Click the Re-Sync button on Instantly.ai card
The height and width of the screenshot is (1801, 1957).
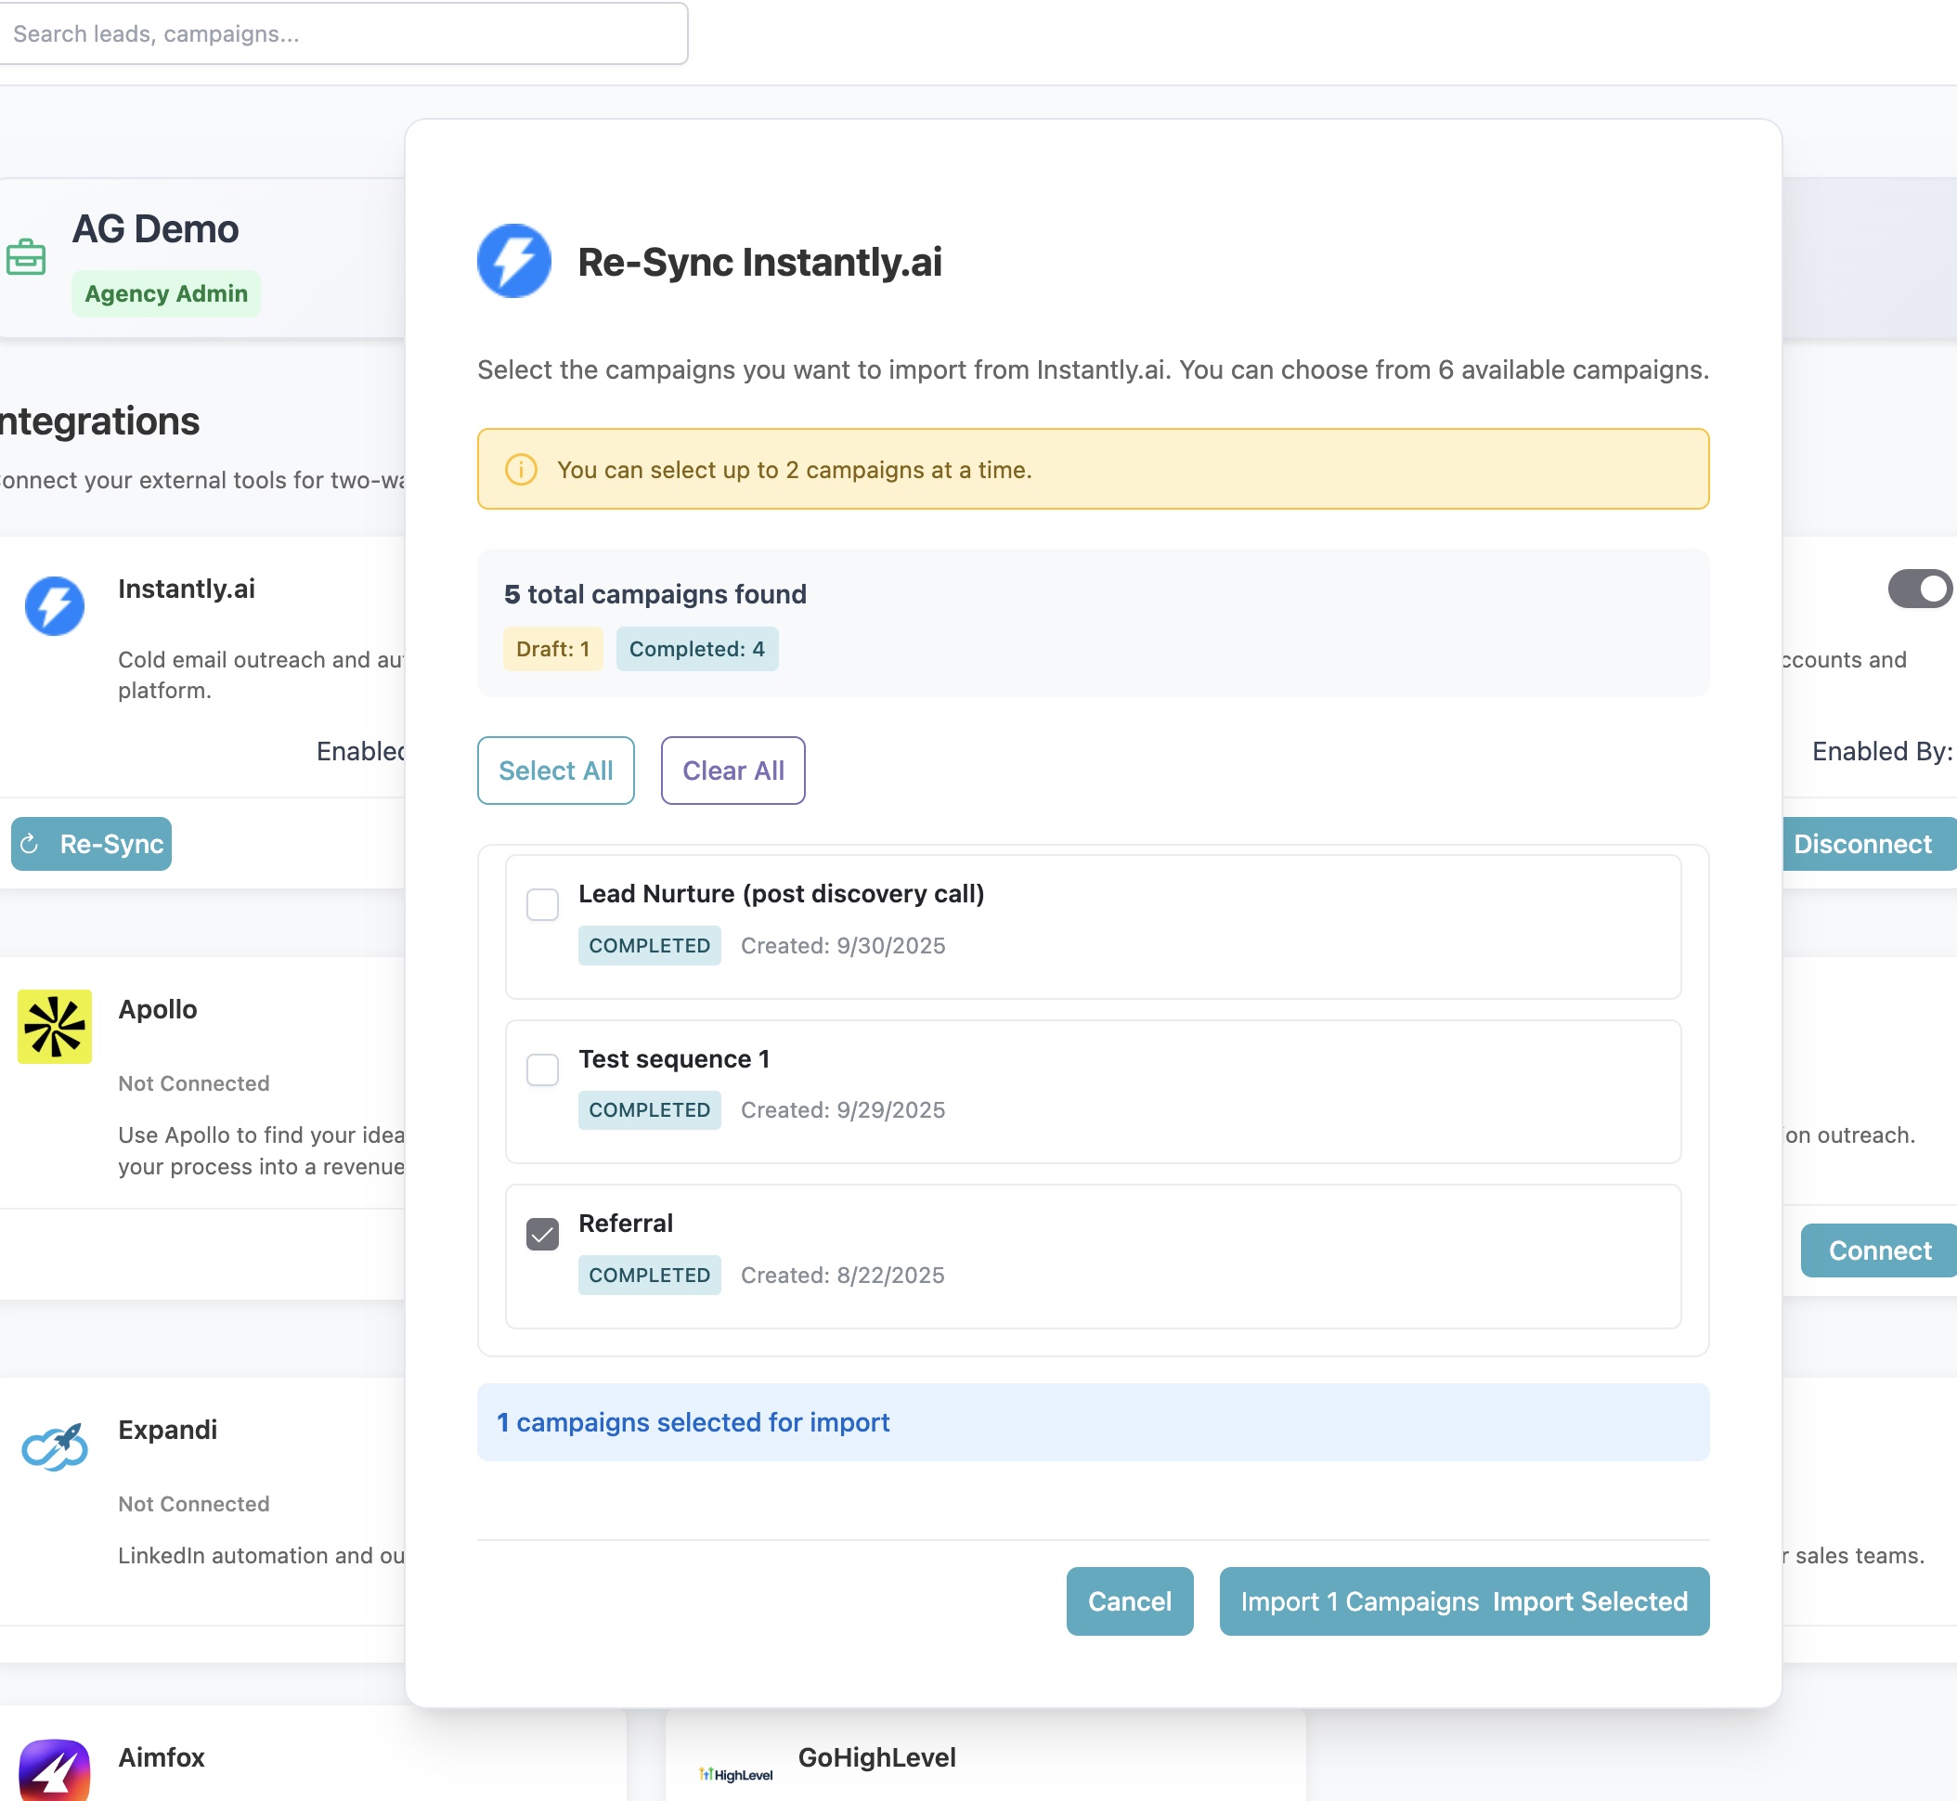tap(92, 843)
